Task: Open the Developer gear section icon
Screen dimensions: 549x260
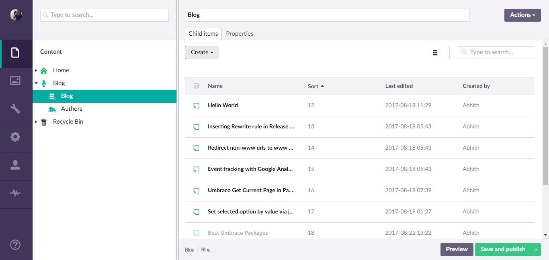Action: tap(15, 137)
